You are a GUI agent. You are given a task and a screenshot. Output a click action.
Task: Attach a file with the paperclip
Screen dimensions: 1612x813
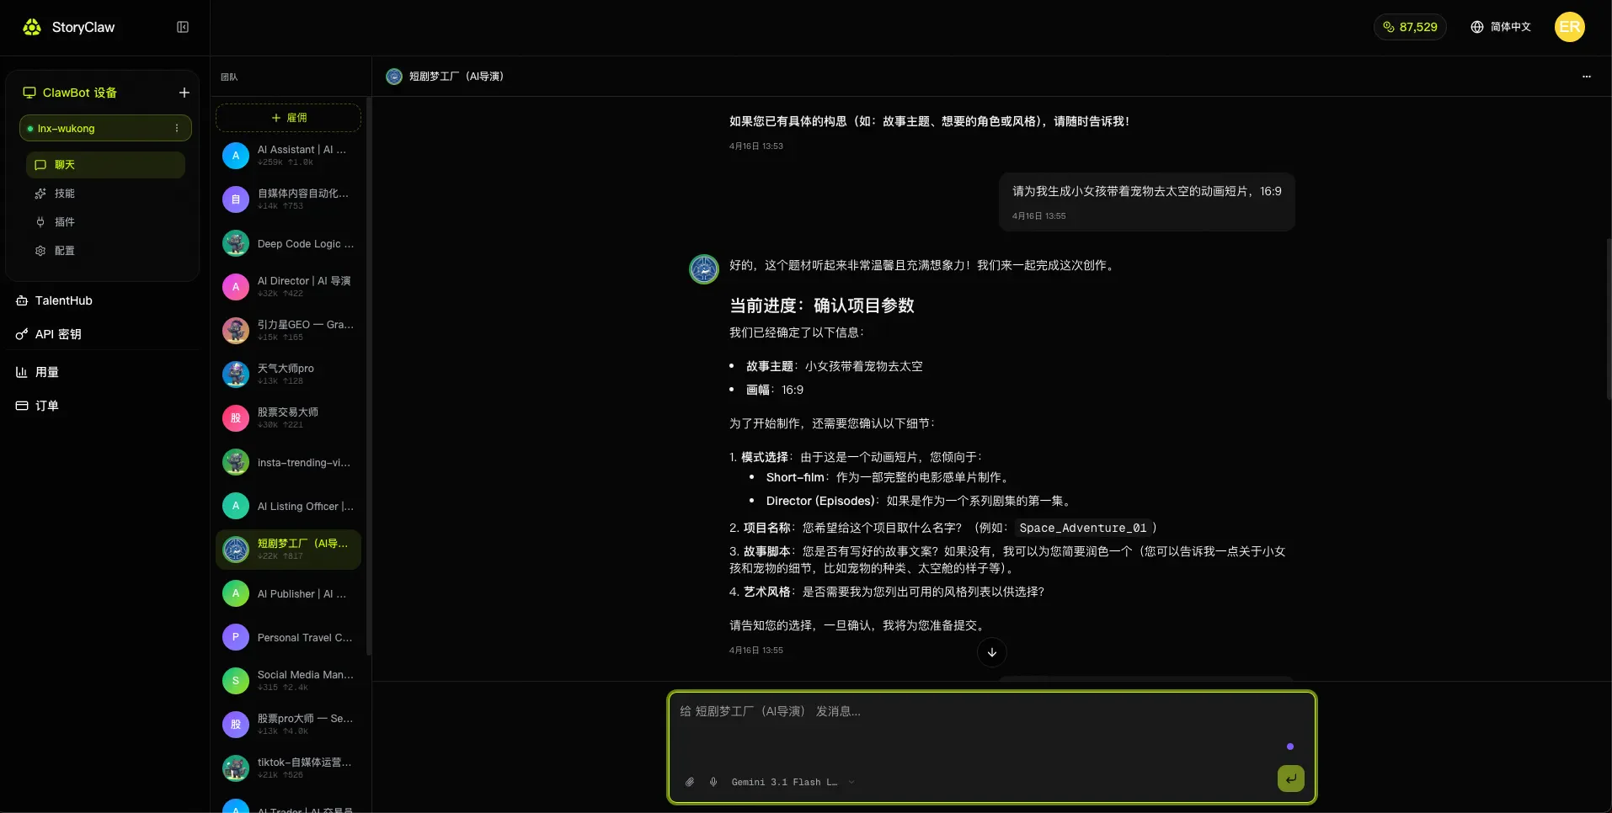click(x=690, y=782)
